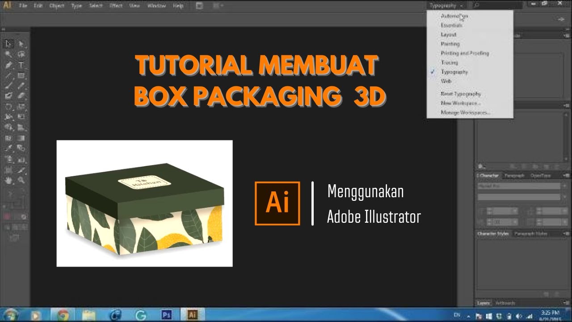Select the Pencil tool
The width and height of the screenshot is (572, 322).
click(x=21, y=85)
